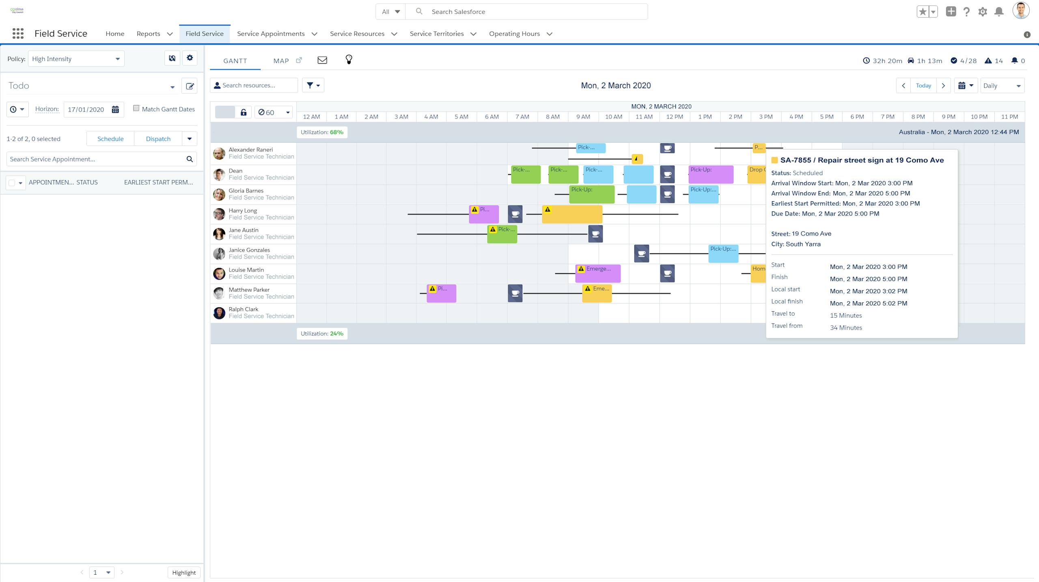Open the resource filter funnel icon

[x=313, y=85]
